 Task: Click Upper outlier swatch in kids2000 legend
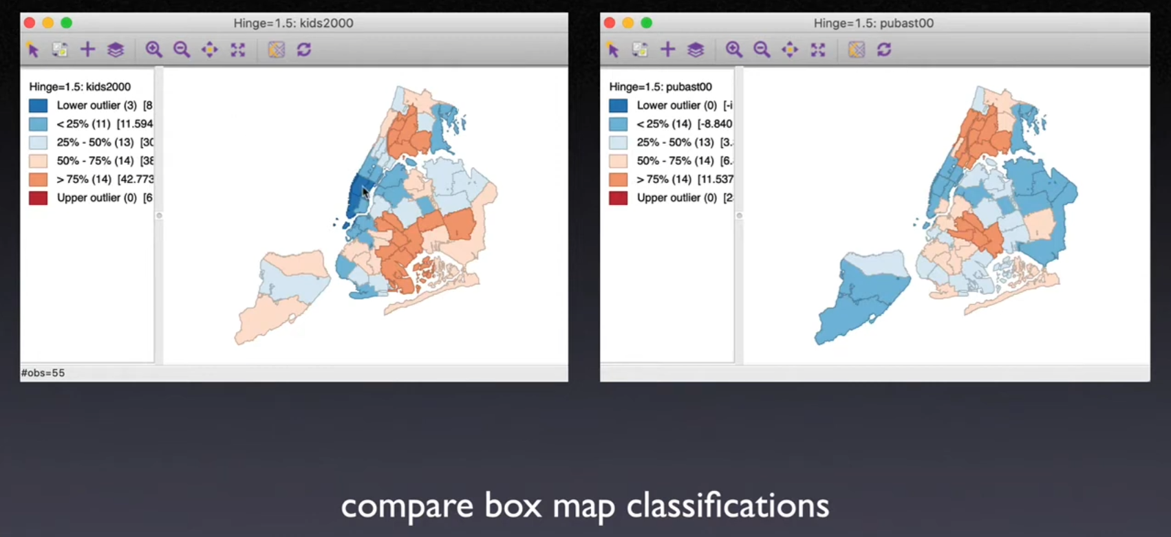(x=39, y=198)
